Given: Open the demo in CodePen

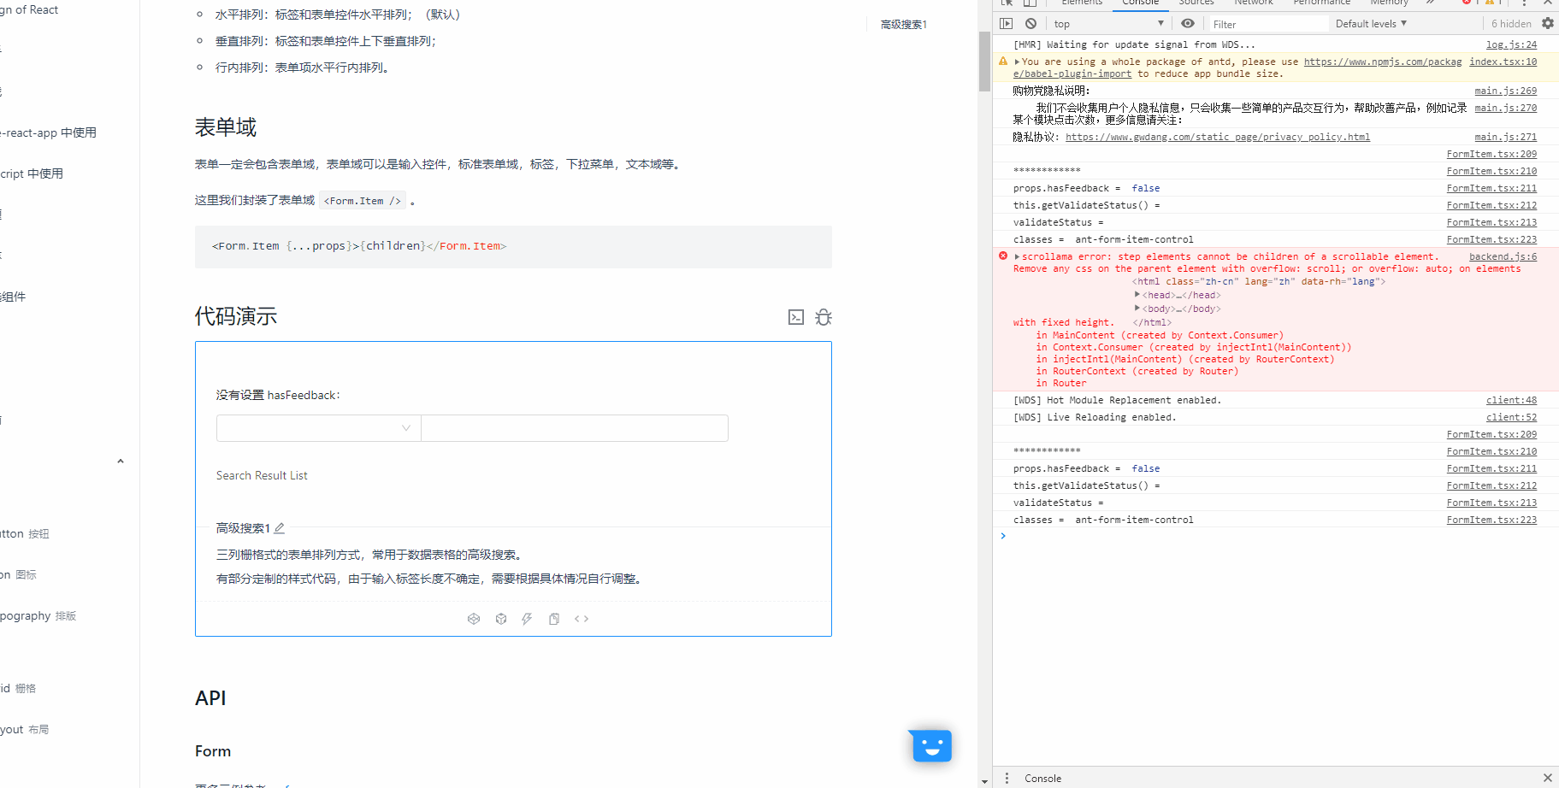Looking at the screenshot, I should point(474,619).
